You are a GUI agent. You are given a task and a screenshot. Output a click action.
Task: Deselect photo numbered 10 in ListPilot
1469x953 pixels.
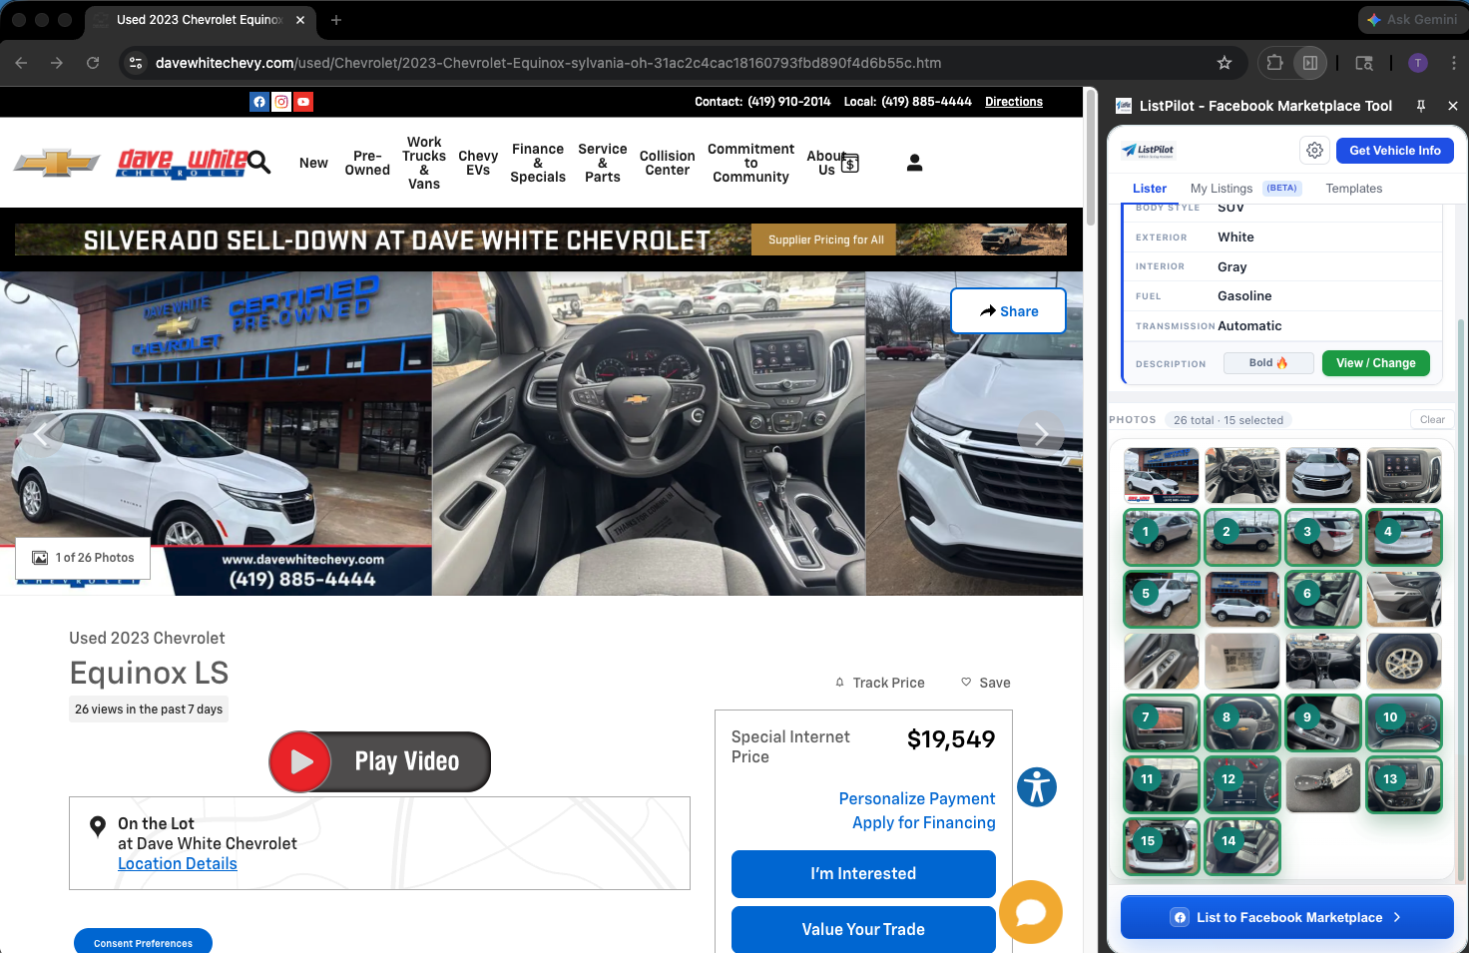(1404, 722)
